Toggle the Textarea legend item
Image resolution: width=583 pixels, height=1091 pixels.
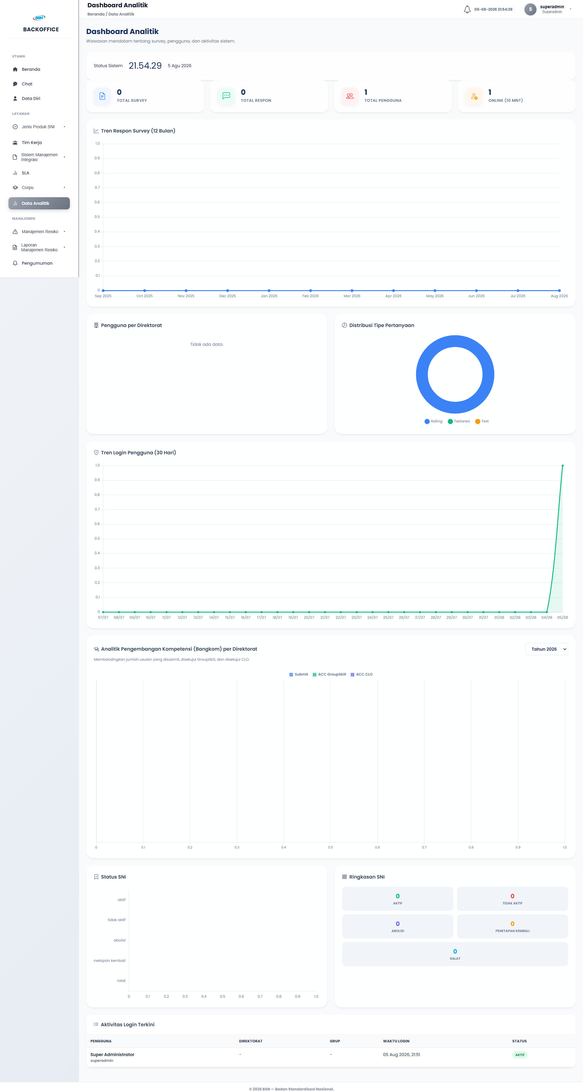click(459, 422)
